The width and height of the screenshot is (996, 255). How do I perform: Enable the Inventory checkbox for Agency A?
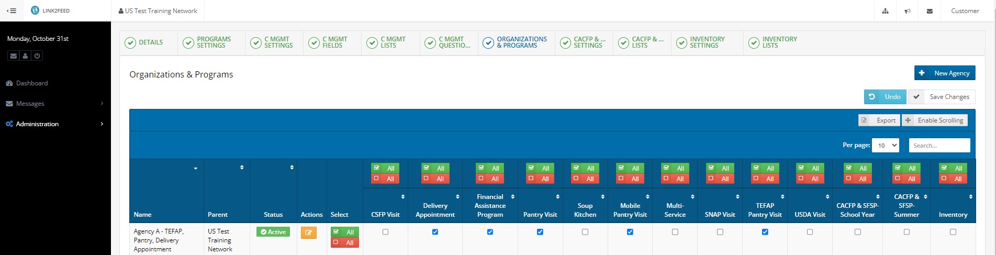click(953, 232)
